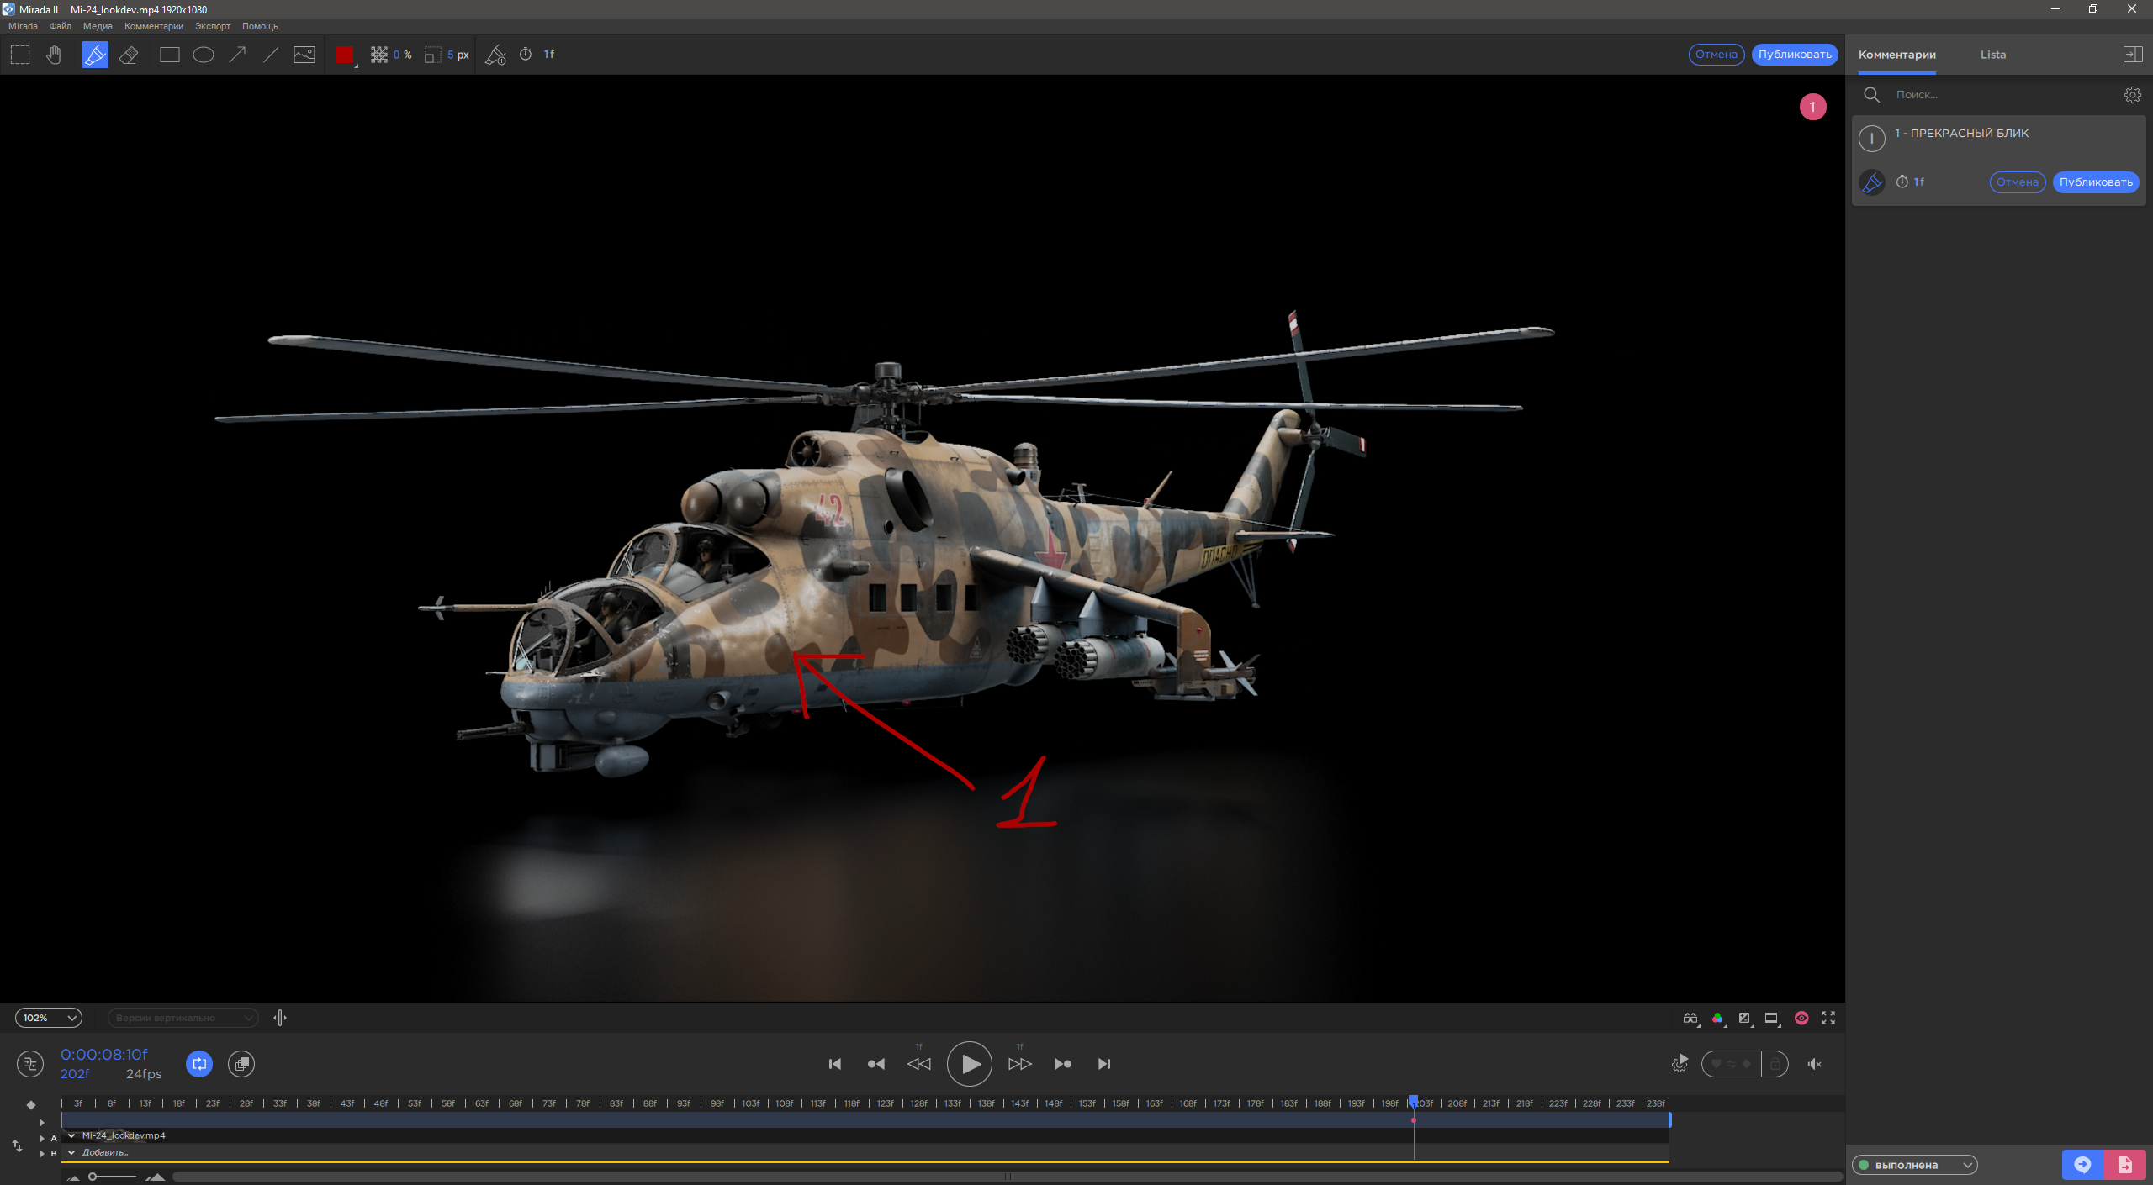
Task: Click the insert image tool icon
Action: (x=304, y=55)
